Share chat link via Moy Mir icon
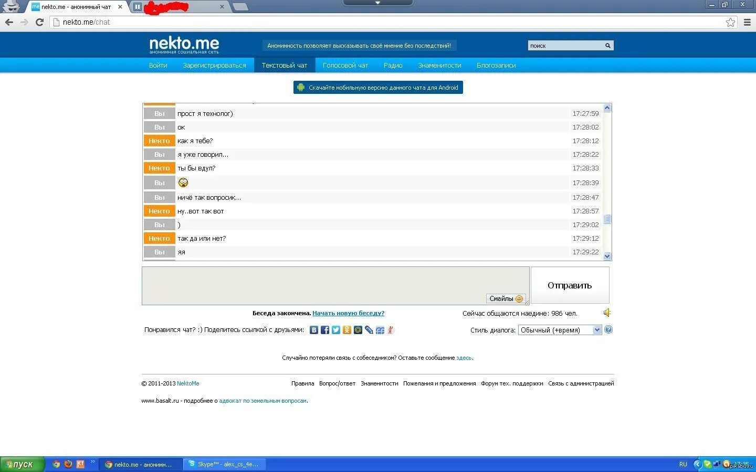Screen dimensions: 756x472 coord(380,330)
